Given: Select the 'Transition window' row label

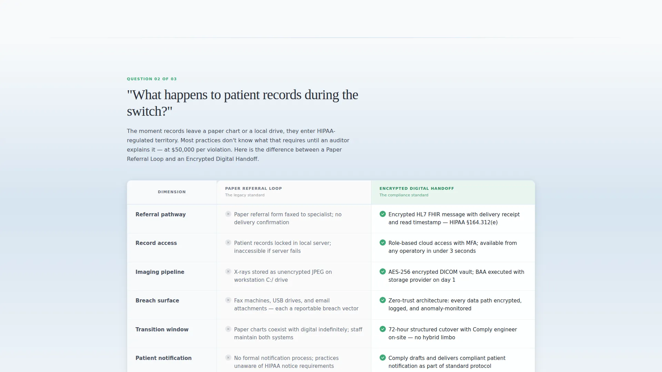Looking at the screenshot, I should (x=162, y=329).
